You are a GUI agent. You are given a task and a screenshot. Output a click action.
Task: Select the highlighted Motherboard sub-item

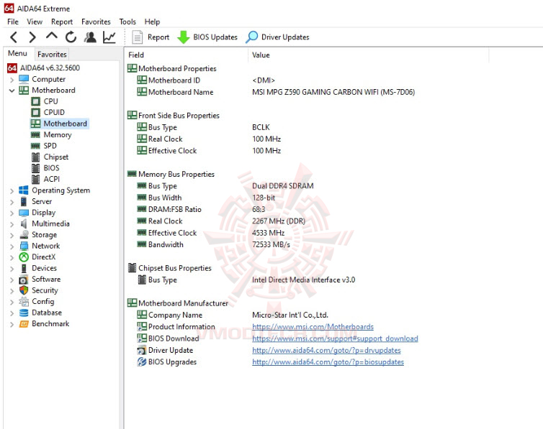(59, 124)
